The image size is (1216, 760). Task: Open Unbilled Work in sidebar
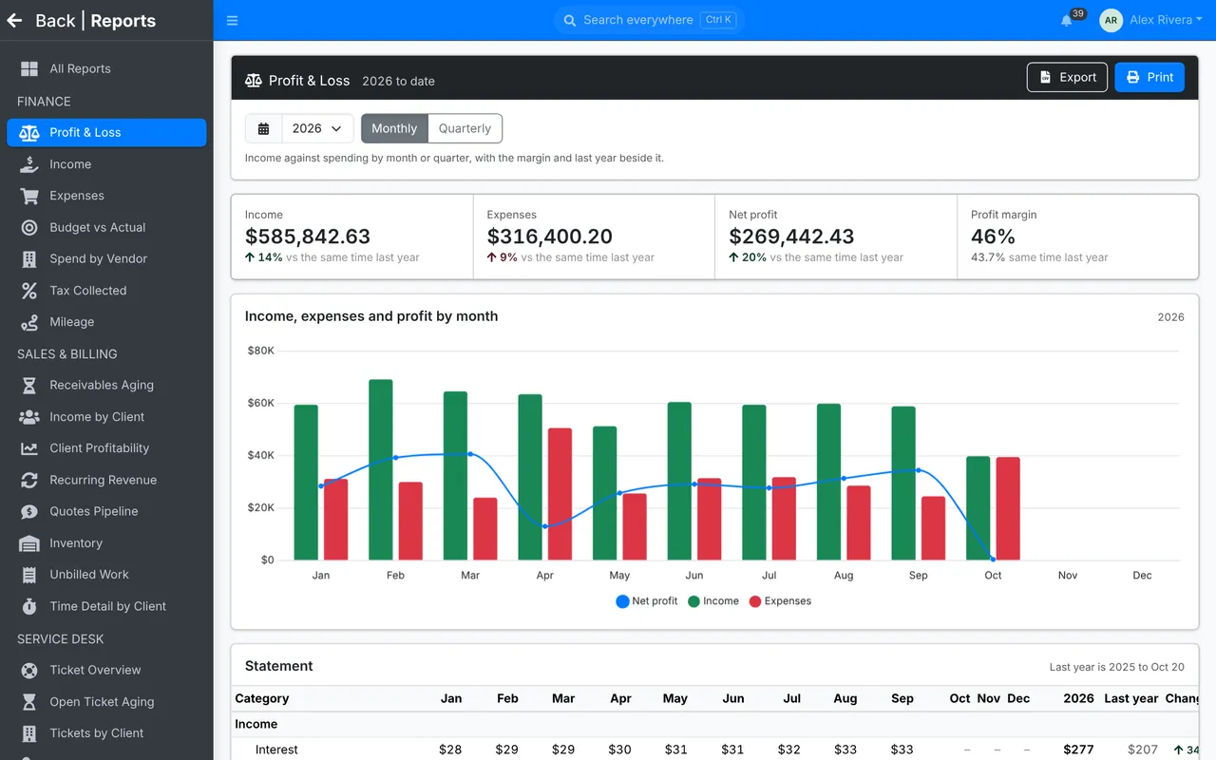[106, 575]
